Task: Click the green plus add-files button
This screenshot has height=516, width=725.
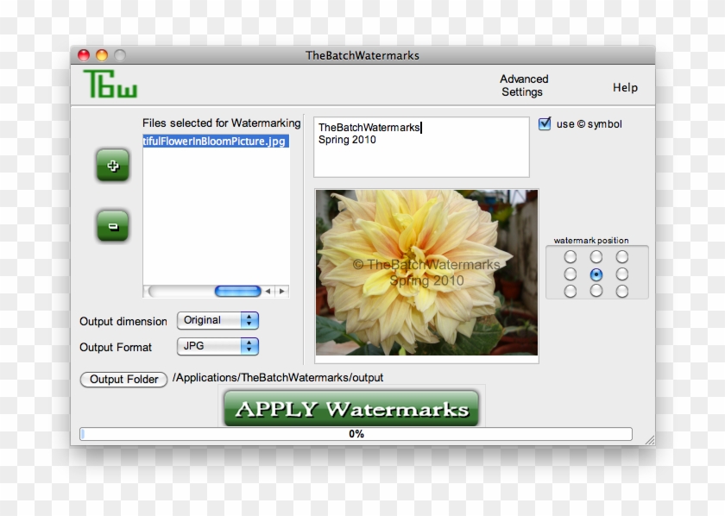Action: [x=113, y=165]
